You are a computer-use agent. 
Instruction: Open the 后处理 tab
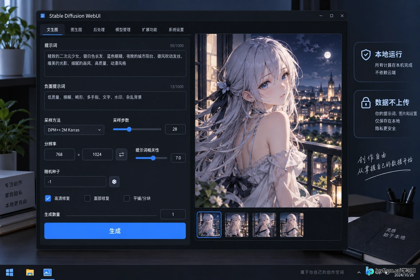(99, 30)
